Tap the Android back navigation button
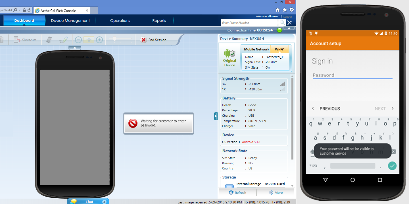 pos(325,180)
